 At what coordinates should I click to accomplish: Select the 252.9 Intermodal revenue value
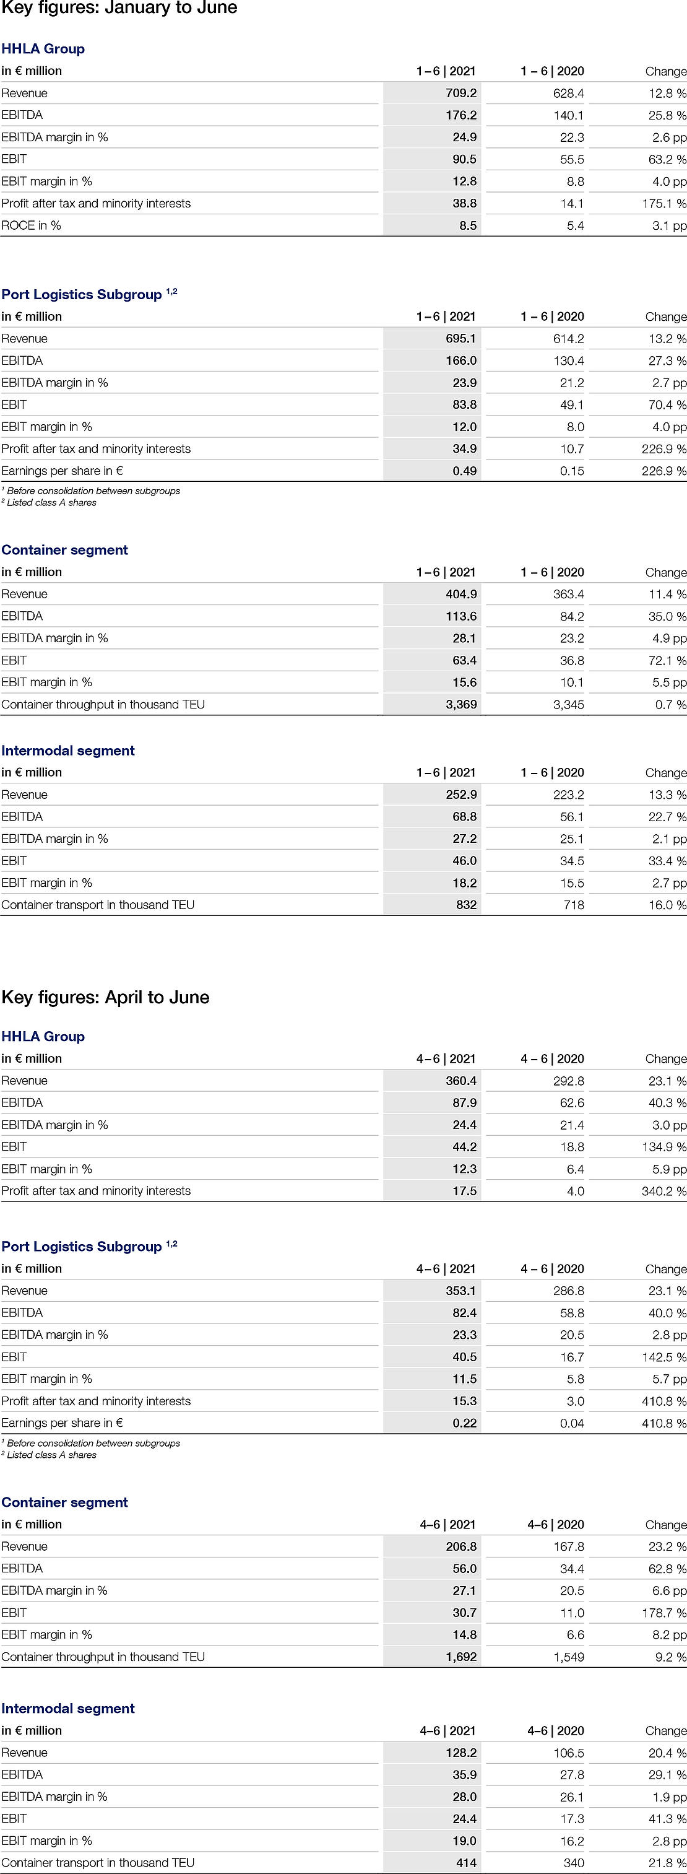coord(461,795)
